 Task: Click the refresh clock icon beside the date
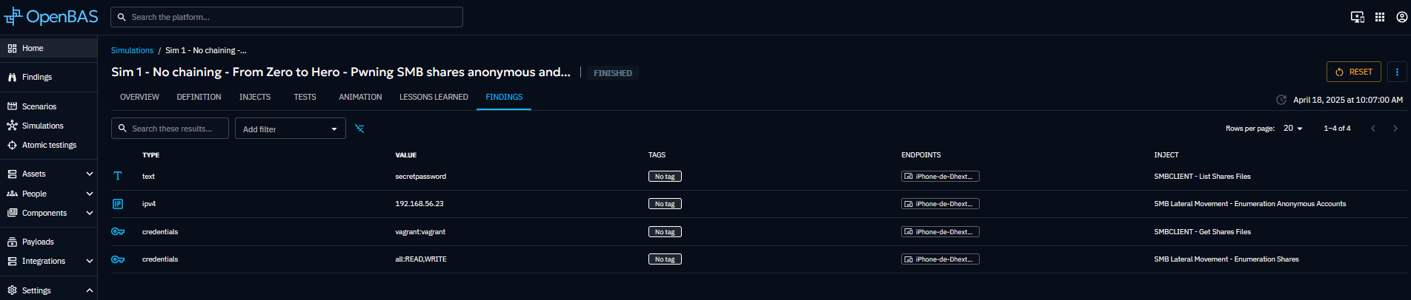point(1281,100)
